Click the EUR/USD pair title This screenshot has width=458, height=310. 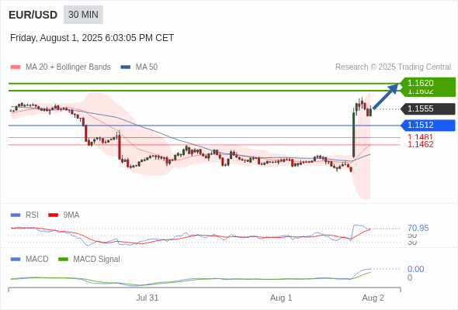pyautogui.click(x=33, y=15)
